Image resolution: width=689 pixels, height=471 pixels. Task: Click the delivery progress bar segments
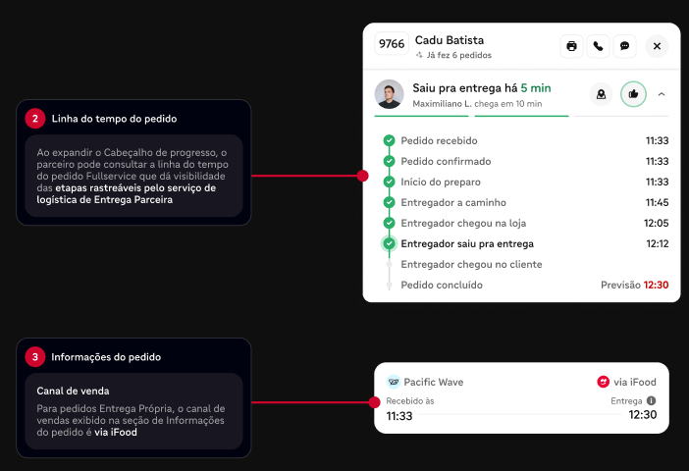click(521, 116)
